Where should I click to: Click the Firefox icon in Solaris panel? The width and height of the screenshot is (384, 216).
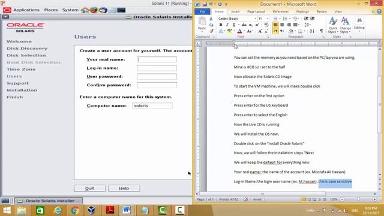pyautogui.click(x=94, y=10)
